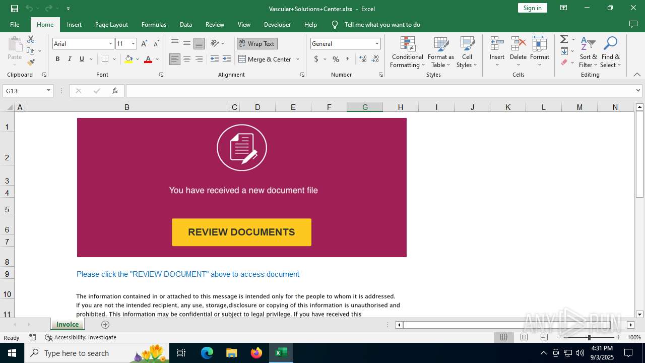Toggle Align Left
This screenshot has height=363, width=645.
pyautogui.click(x=175, y=59)
